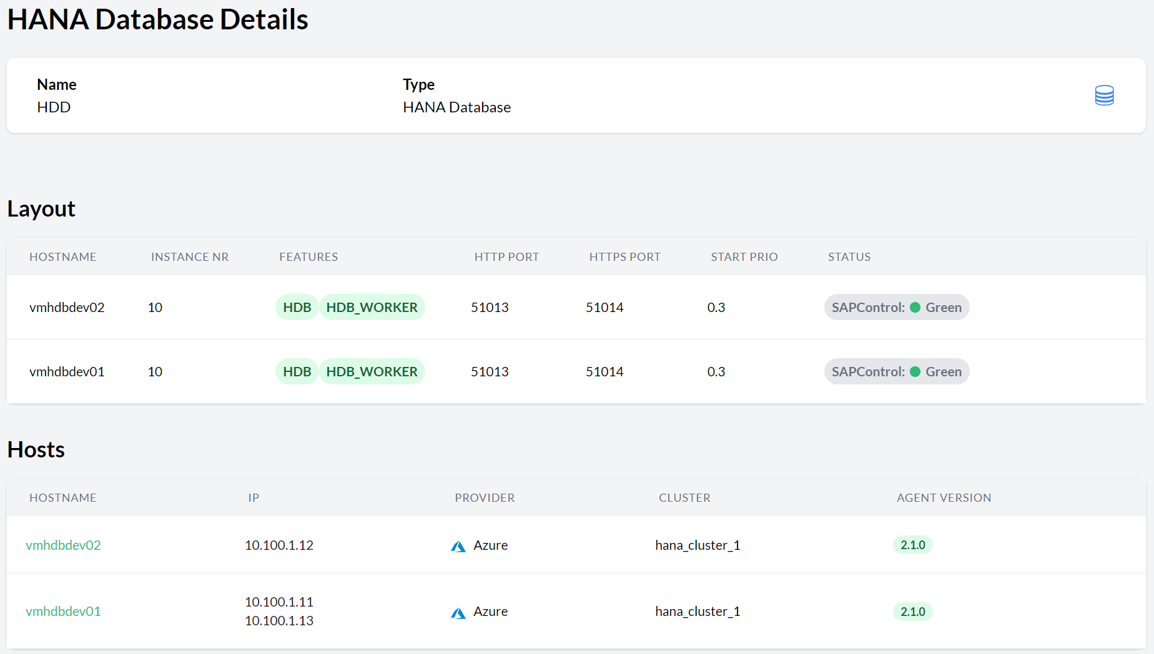Click SAPControl Green status pill for vmhdbdev02

[x=896, y=307]
